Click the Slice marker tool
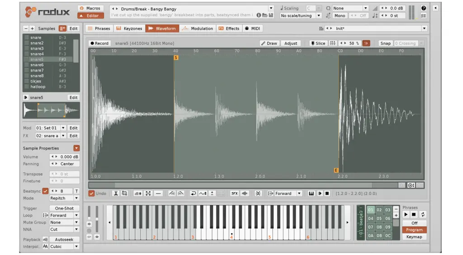The width and height of the screenshot is (463, 255). [318, 43]
